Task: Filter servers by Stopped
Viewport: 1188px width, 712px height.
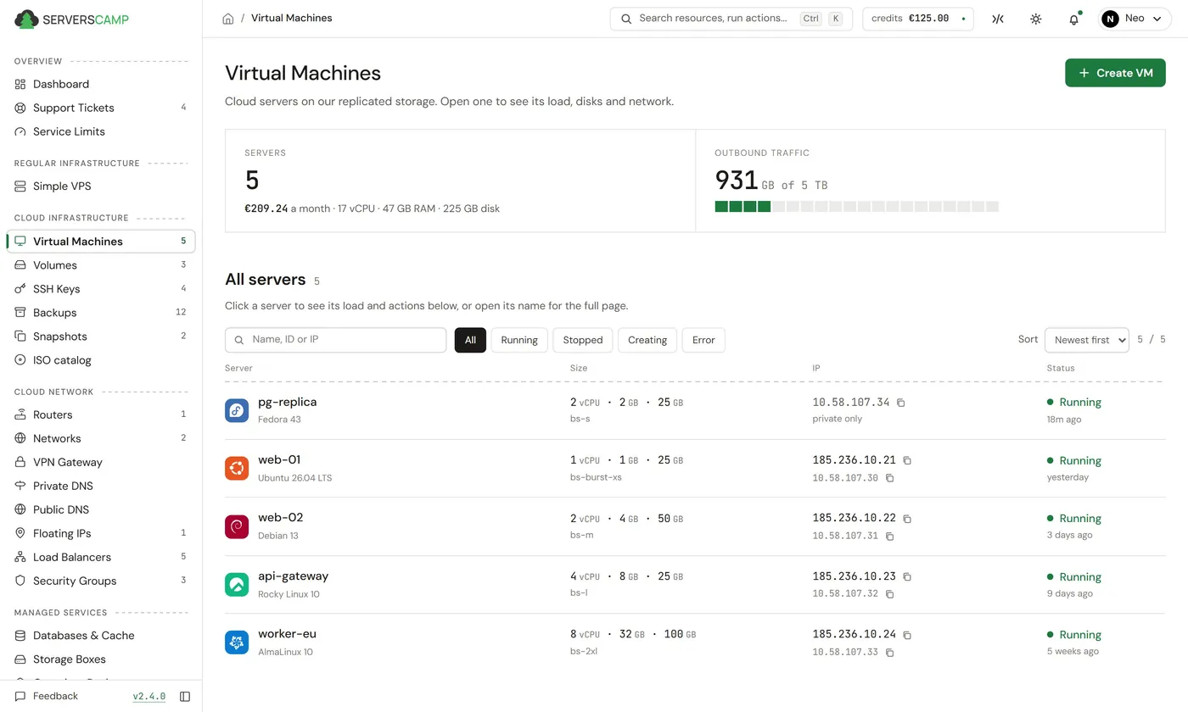Action: point(583,340)
